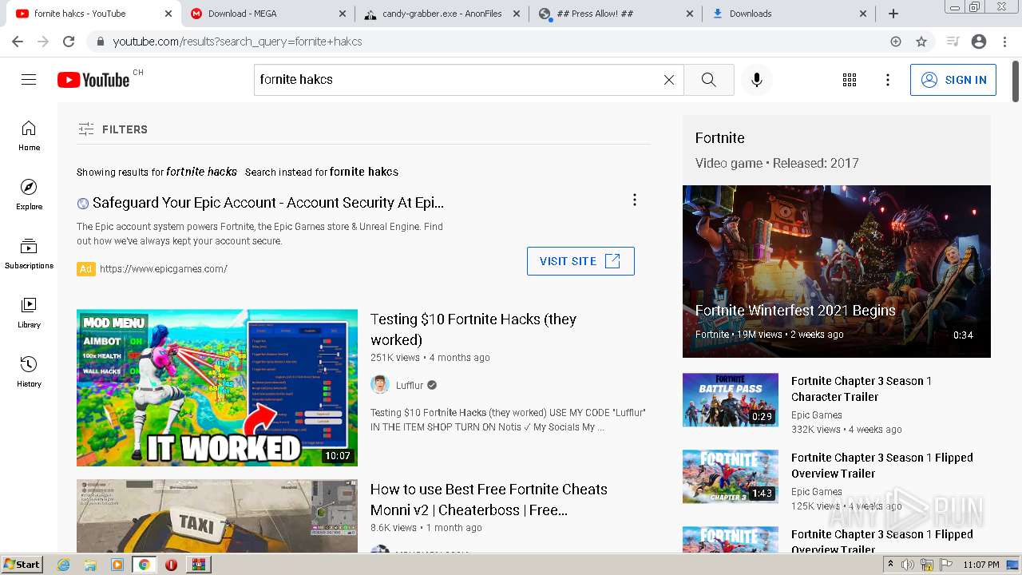Switch to the Downloads tab

point(789,14)
